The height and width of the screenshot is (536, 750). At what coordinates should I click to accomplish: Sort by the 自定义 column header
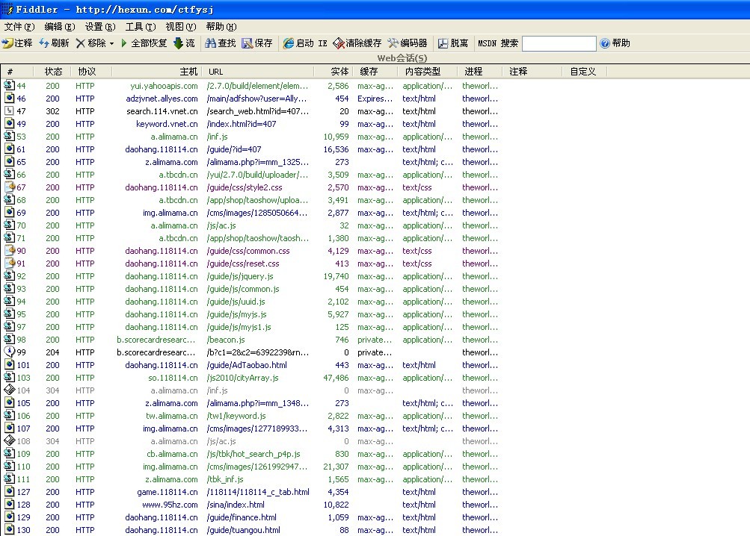(584, 72)
